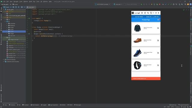Viewport: 192px width, 108px height.
Task: Open the device selector dropdown
Action: click(x=103, y=4)
